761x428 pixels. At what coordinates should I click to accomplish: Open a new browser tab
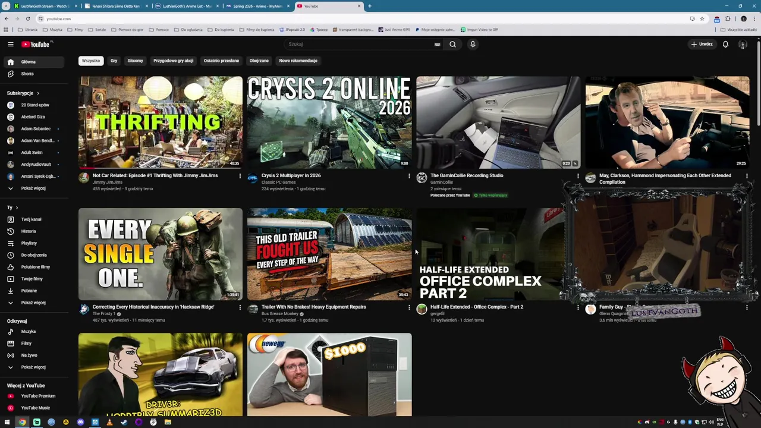369,6
